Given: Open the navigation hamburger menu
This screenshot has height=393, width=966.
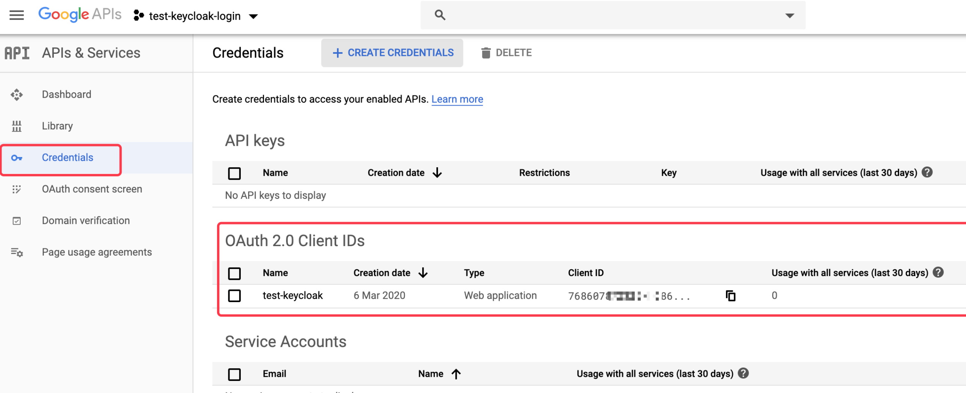Looking at the screenshot, I should pyautogui.click(x=16, y=15).
